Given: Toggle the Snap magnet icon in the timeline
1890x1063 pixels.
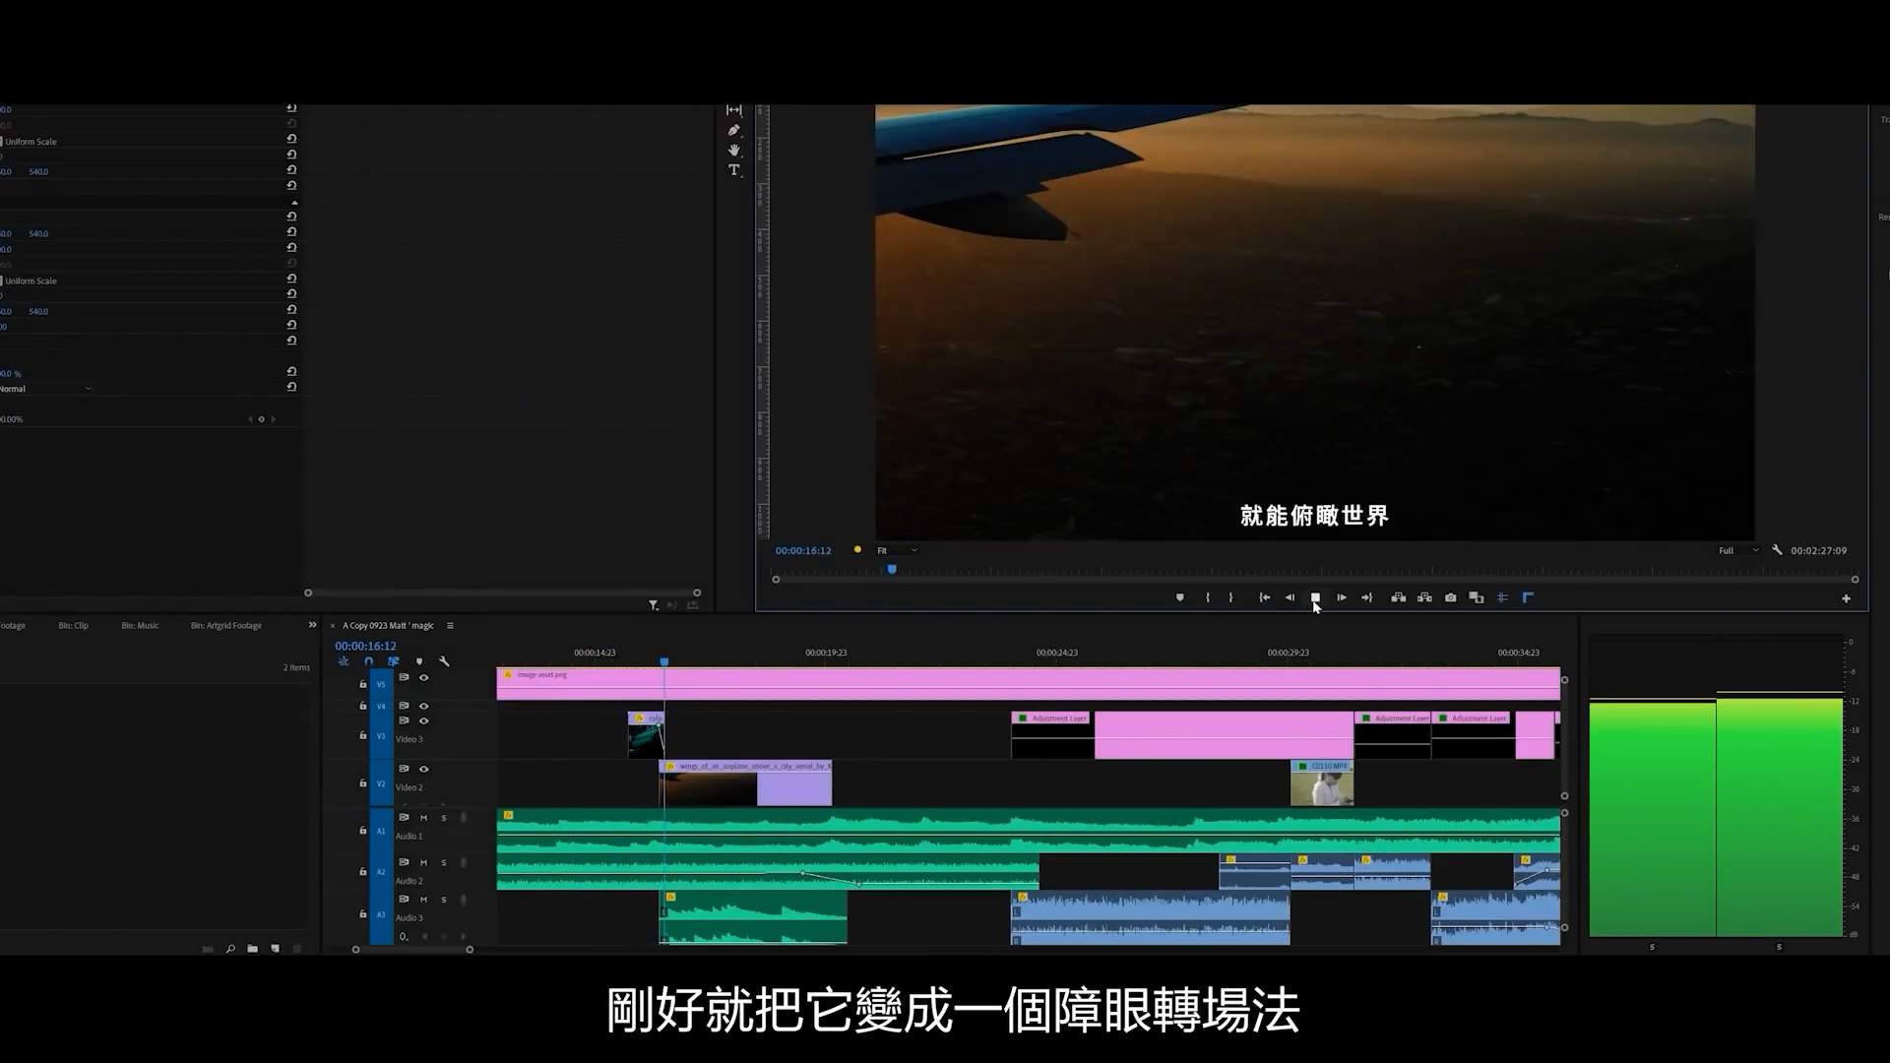Looking at the screenshot, I should pos(369,661).
